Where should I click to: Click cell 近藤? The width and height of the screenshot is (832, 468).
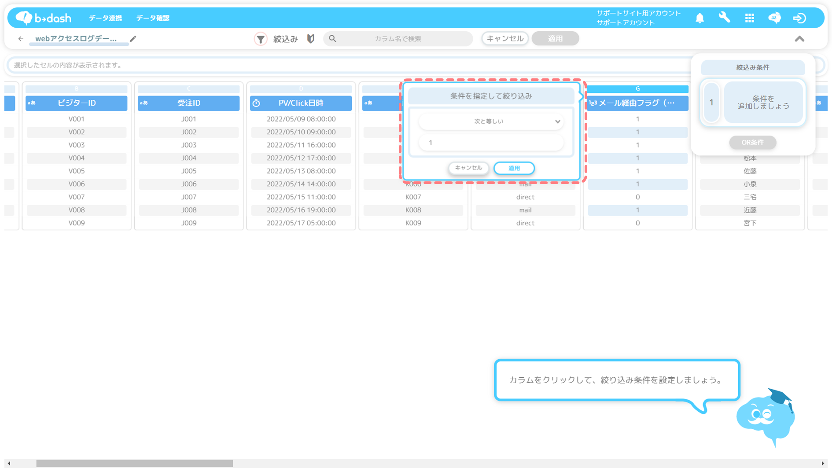click(x=750, y=210)
